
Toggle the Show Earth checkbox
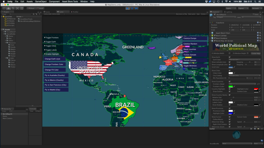point(229,57)
